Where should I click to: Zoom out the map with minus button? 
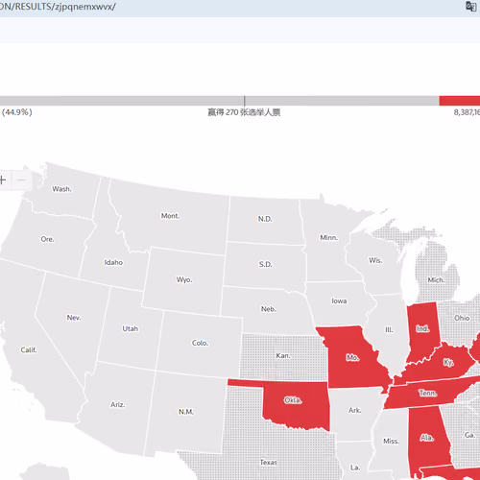point(22,180)
